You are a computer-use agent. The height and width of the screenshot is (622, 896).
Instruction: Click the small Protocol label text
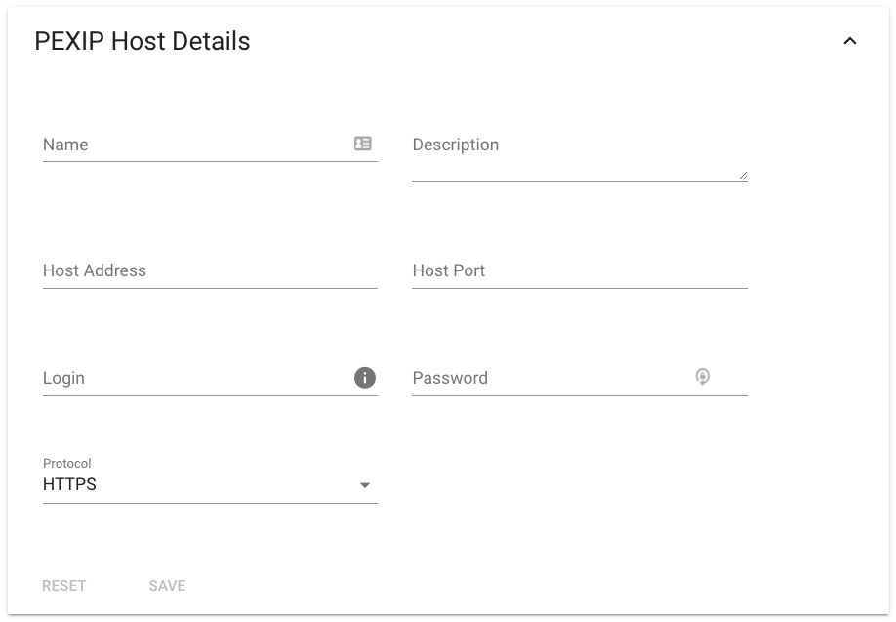click(x=66, y=463)
